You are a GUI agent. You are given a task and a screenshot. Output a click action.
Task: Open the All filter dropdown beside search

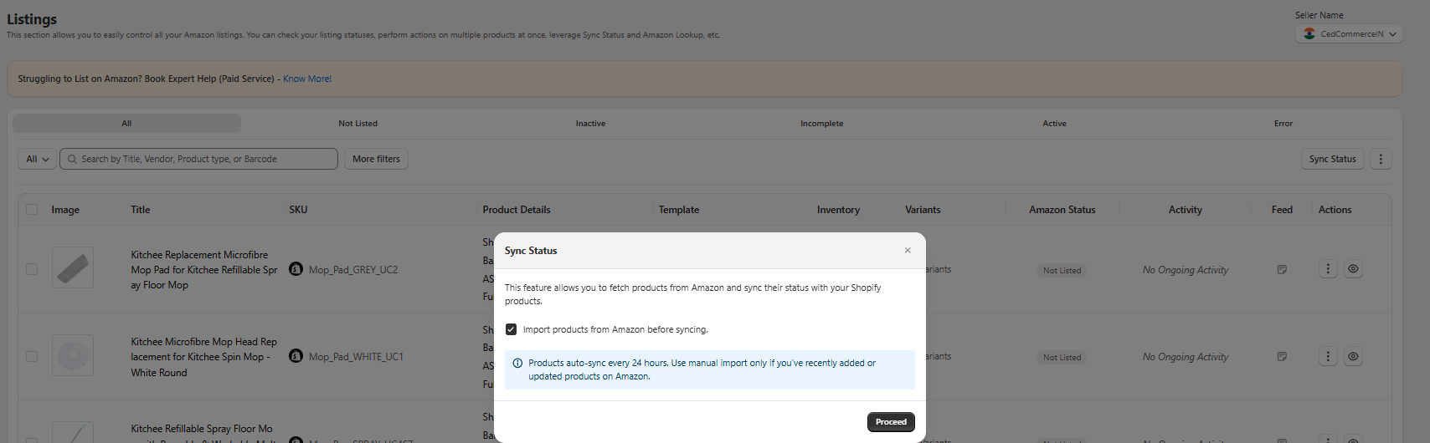tap(37, 159)
